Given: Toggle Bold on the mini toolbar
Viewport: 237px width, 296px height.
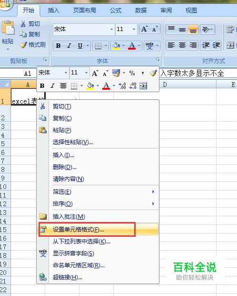Looking at the screenshot, I should 42,86.
